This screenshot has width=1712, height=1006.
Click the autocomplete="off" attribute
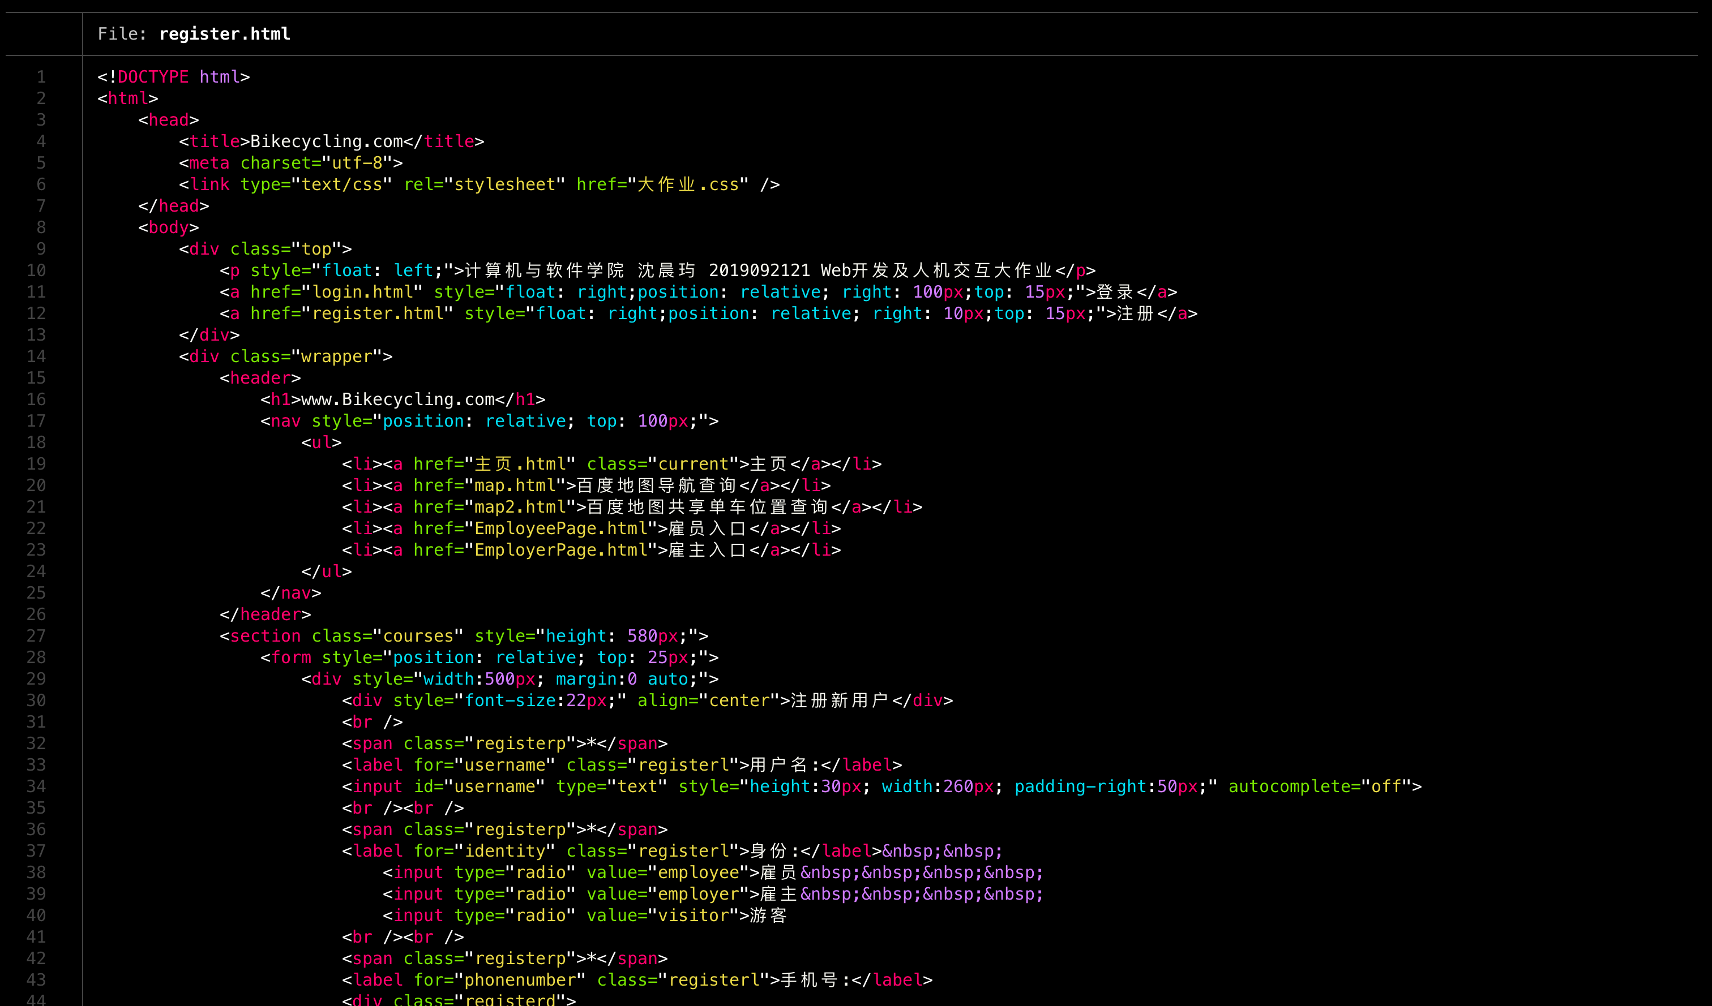click(x=1319, y=786)
